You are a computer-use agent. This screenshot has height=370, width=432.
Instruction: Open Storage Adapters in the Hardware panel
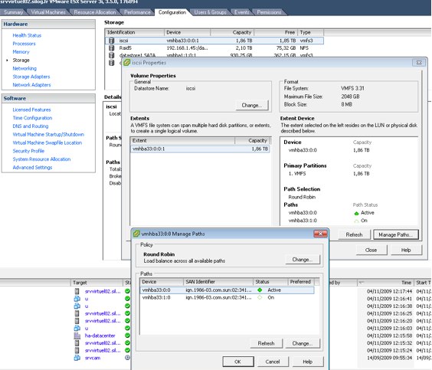pos(31,77)
